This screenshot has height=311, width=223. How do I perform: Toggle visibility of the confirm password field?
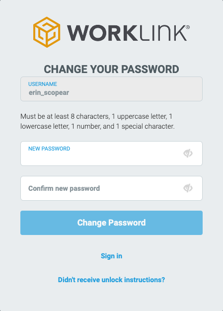(188, 188)
